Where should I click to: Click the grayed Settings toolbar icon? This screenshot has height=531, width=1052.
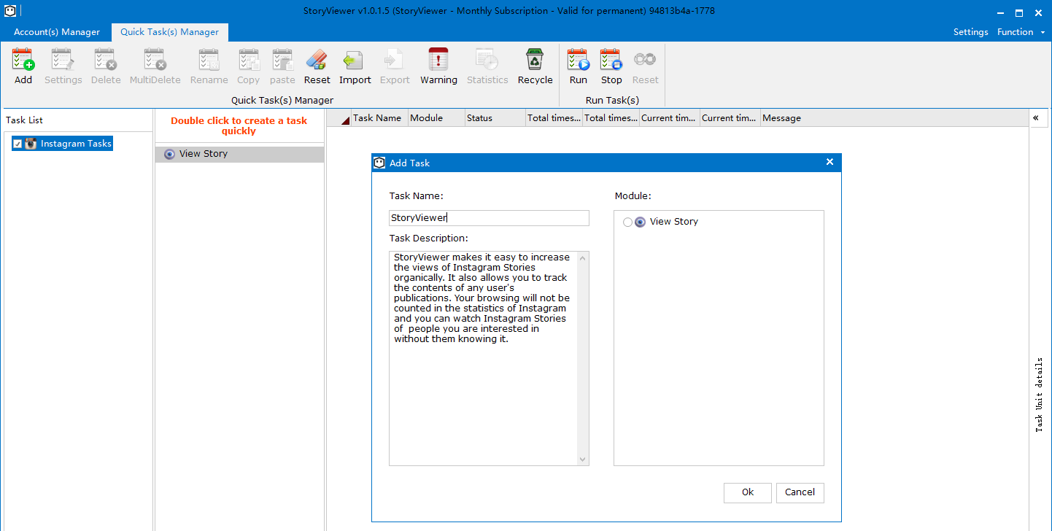63,59
